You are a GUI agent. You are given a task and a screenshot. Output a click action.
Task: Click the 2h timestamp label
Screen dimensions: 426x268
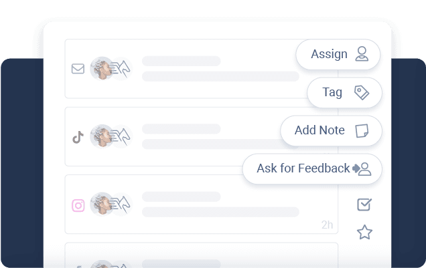[327, 225]
